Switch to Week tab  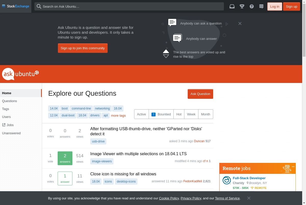[191, 114]
